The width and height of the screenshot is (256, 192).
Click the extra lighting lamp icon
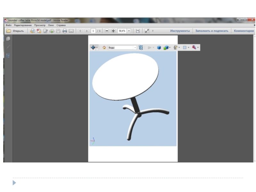175,47
